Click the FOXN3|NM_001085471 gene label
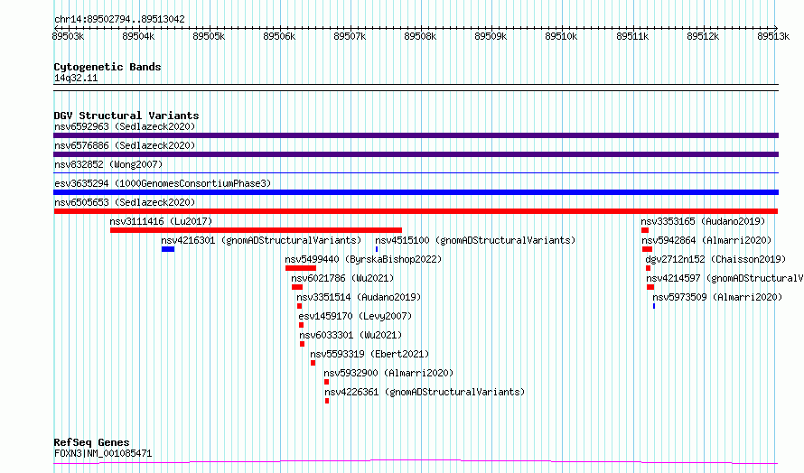This screenshot has width=804, height=473. 103,453
